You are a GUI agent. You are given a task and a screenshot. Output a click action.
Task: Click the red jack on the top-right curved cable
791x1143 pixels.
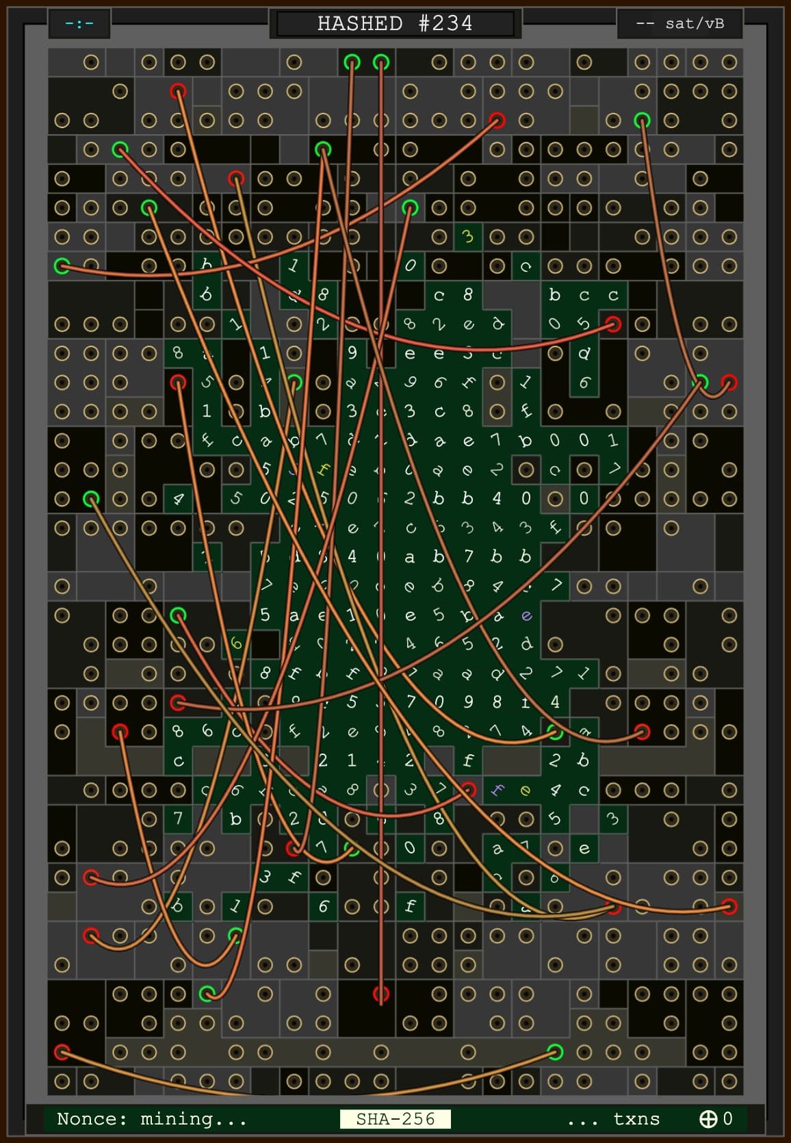click(497, 120)
